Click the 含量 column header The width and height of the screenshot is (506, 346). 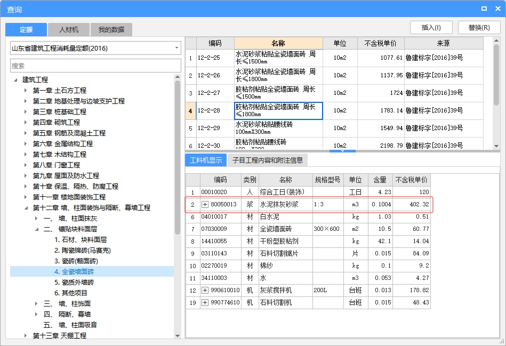click(x=380, y=180)
